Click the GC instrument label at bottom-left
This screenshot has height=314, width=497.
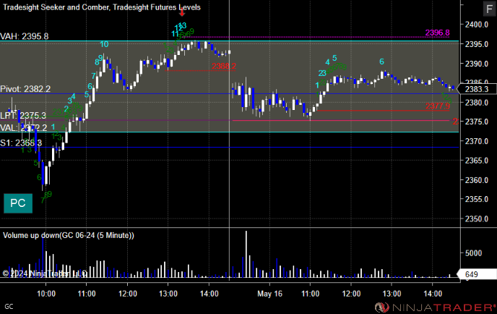(x=9, y=307)
